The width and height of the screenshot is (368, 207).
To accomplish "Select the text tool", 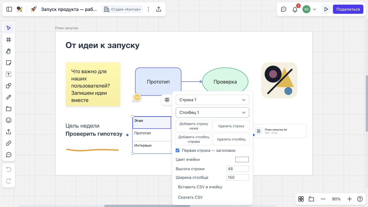I will coord(9,74).
